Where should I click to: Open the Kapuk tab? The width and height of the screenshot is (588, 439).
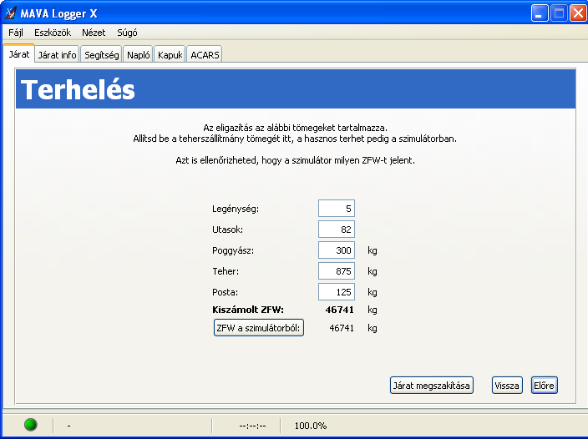[x=170, y=55]
